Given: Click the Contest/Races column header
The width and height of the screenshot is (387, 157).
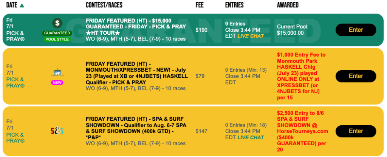Looking at the screenshot, I should pyautogui.click(x=104, y=5).
